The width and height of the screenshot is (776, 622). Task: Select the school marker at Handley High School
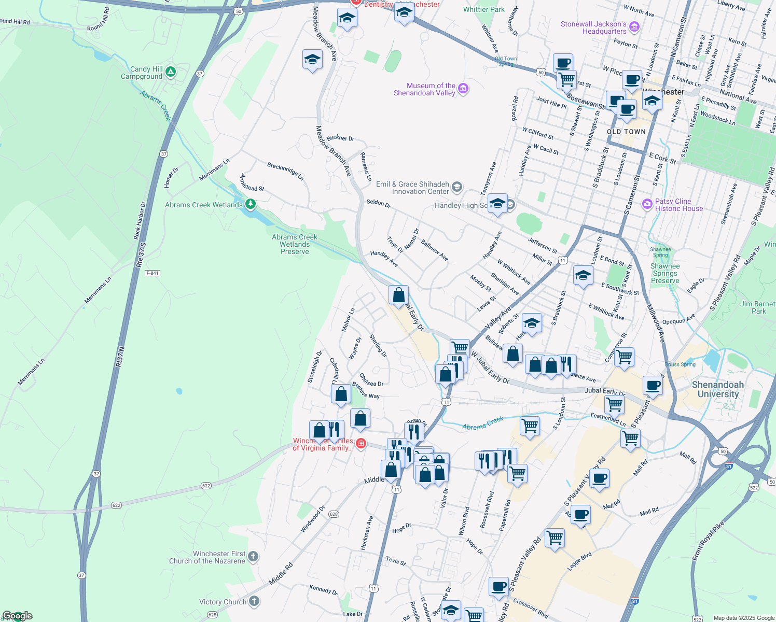coord(497,203)
